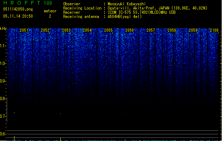Click the 2100 time marker
The height and width of the screenshot is (141, 222).
[x=214, y=30]
